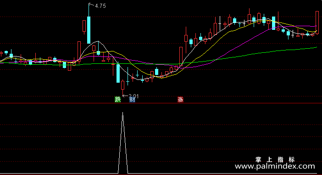Select the 4.75 high price label
Image resolution: width=322 pixels, height=175 pixels.
click(x=100, y=6)
